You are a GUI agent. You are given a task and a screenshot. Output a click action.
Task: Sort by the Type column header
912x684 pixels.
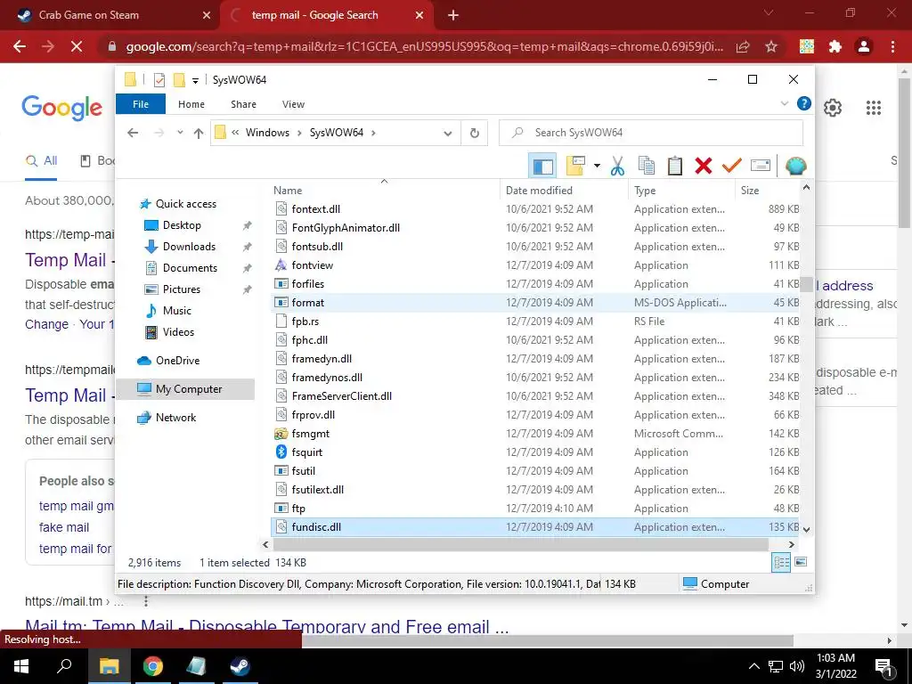pos(681,191)
